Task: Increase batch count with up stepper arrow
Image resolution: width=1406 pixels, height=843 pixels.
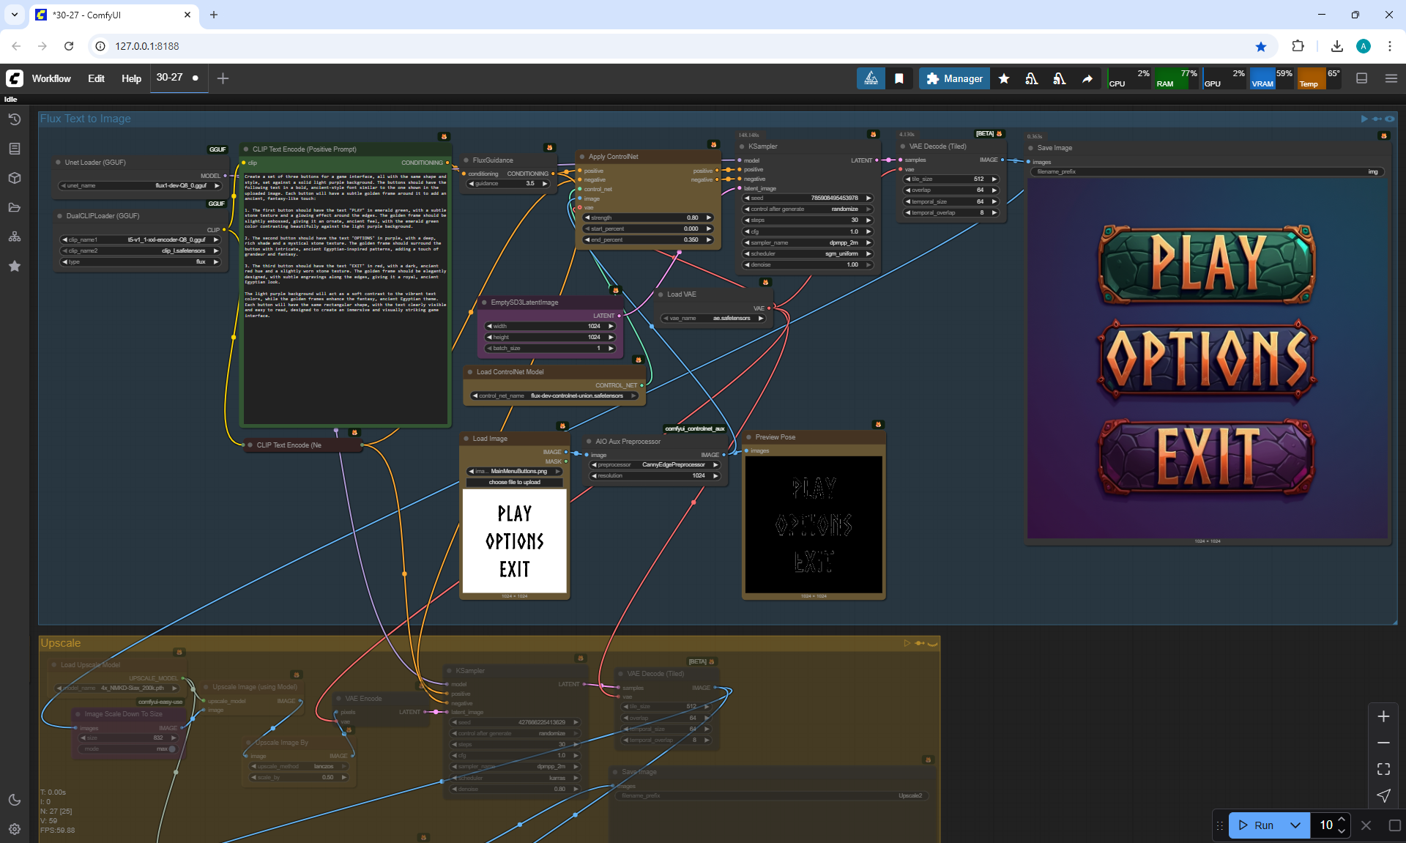Action: [x=1342, y=820]
